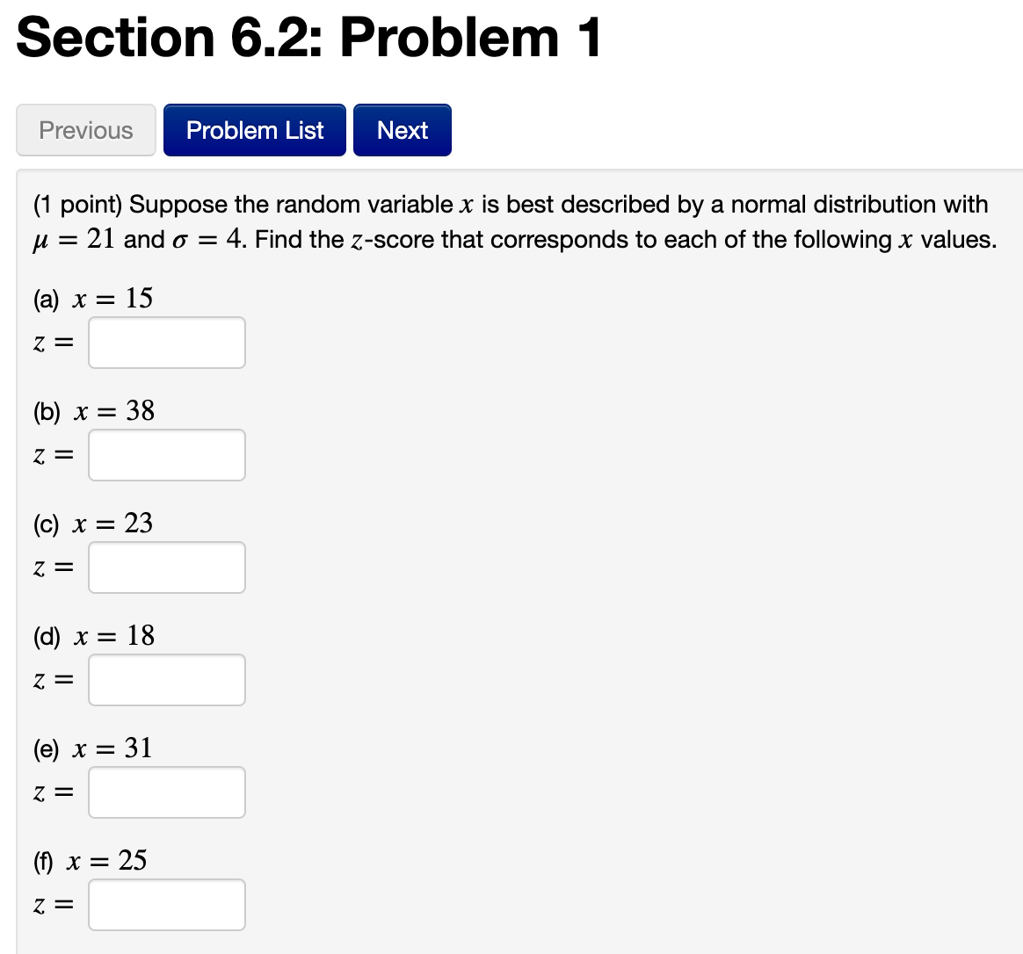Click inside the z answer box for part (b)
This screenshot has height=954, width=1023.
(x=166, y=455)
